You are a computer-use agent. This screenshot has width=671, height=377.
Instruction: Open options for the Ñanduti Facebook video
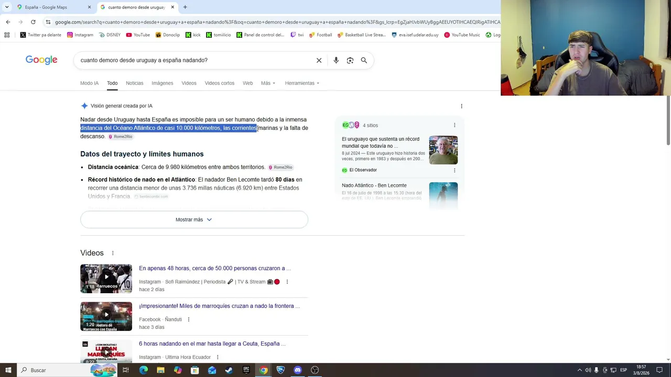tap(189, 319)
